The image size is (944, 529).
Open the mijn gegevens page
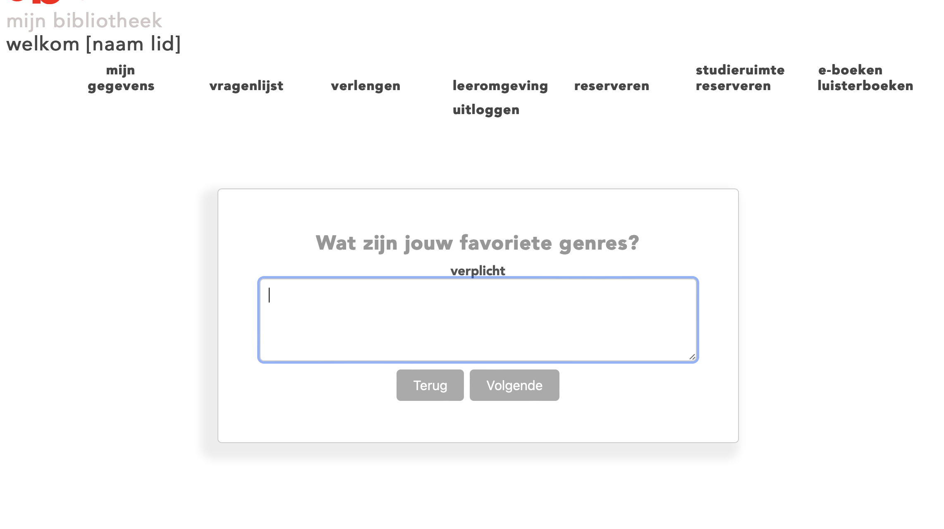pyautogui.click(x=121, y=79)
